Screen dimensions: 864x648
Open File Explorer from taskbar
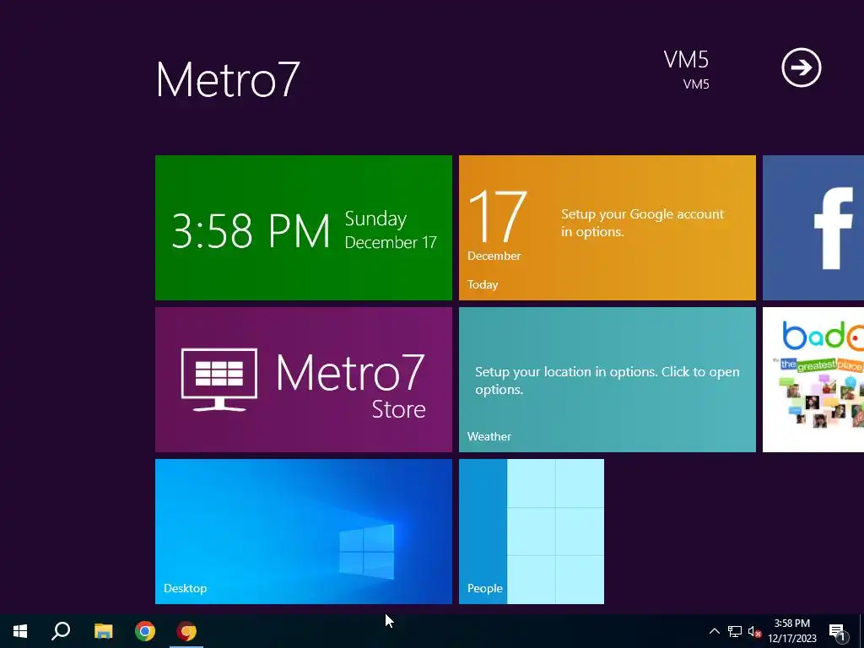(103, 631)
